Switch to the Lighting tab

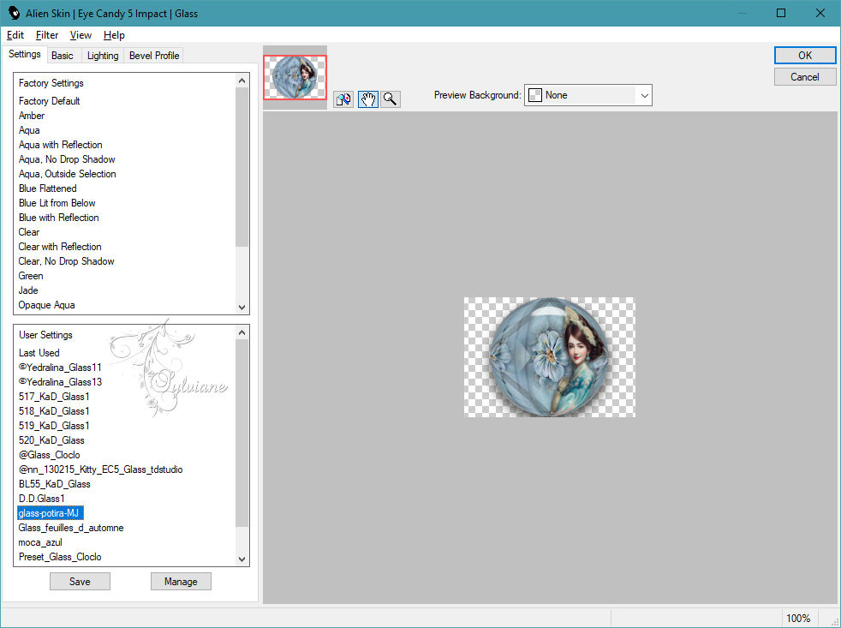[103, 56]
